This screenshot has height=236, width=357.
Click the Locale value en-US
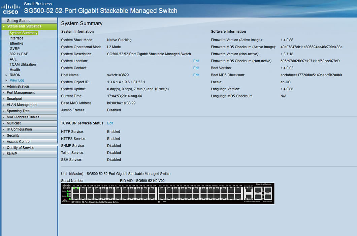[x=286, y=82]
